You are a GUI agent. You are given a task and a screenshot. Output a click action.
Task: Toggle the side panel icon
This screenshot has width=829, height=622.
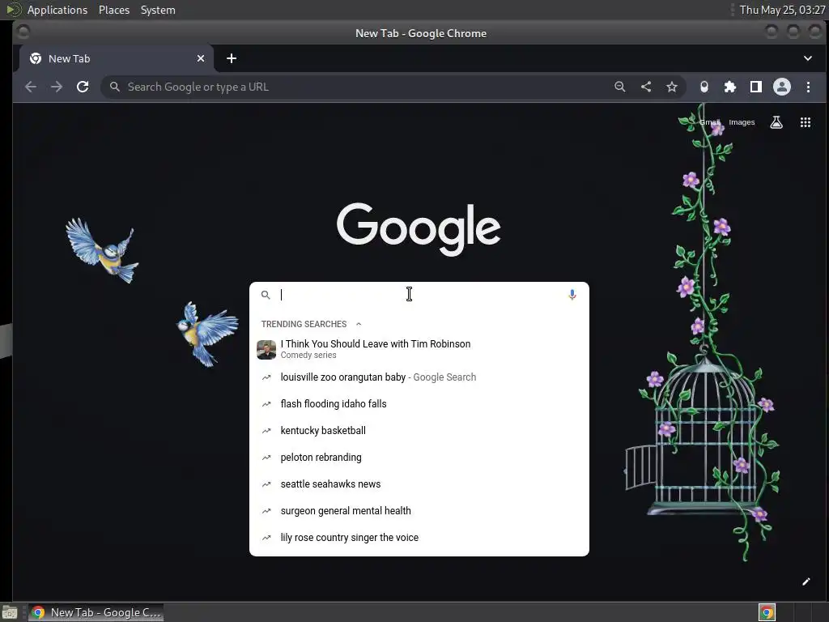[x=756, y=87]
